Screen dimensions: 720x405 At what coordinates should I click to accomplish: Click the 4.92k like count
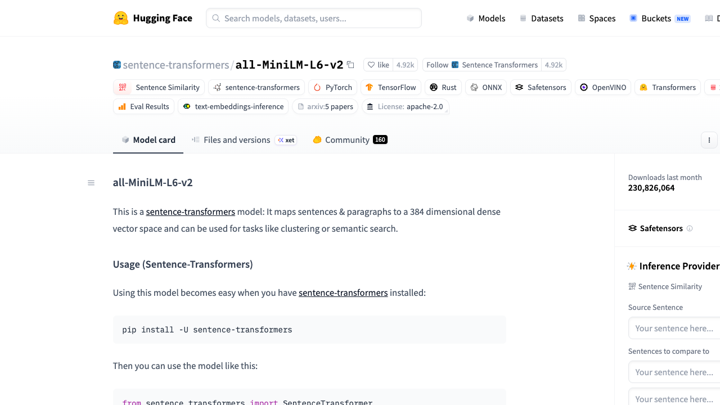pyautogui.click(x=405, y=65)
